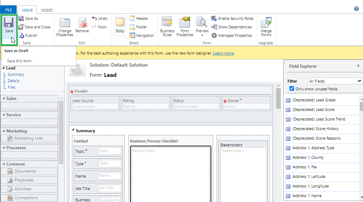Open Change Properties in Edit group
Screen dimensions: 363x202
click(65, 23)
